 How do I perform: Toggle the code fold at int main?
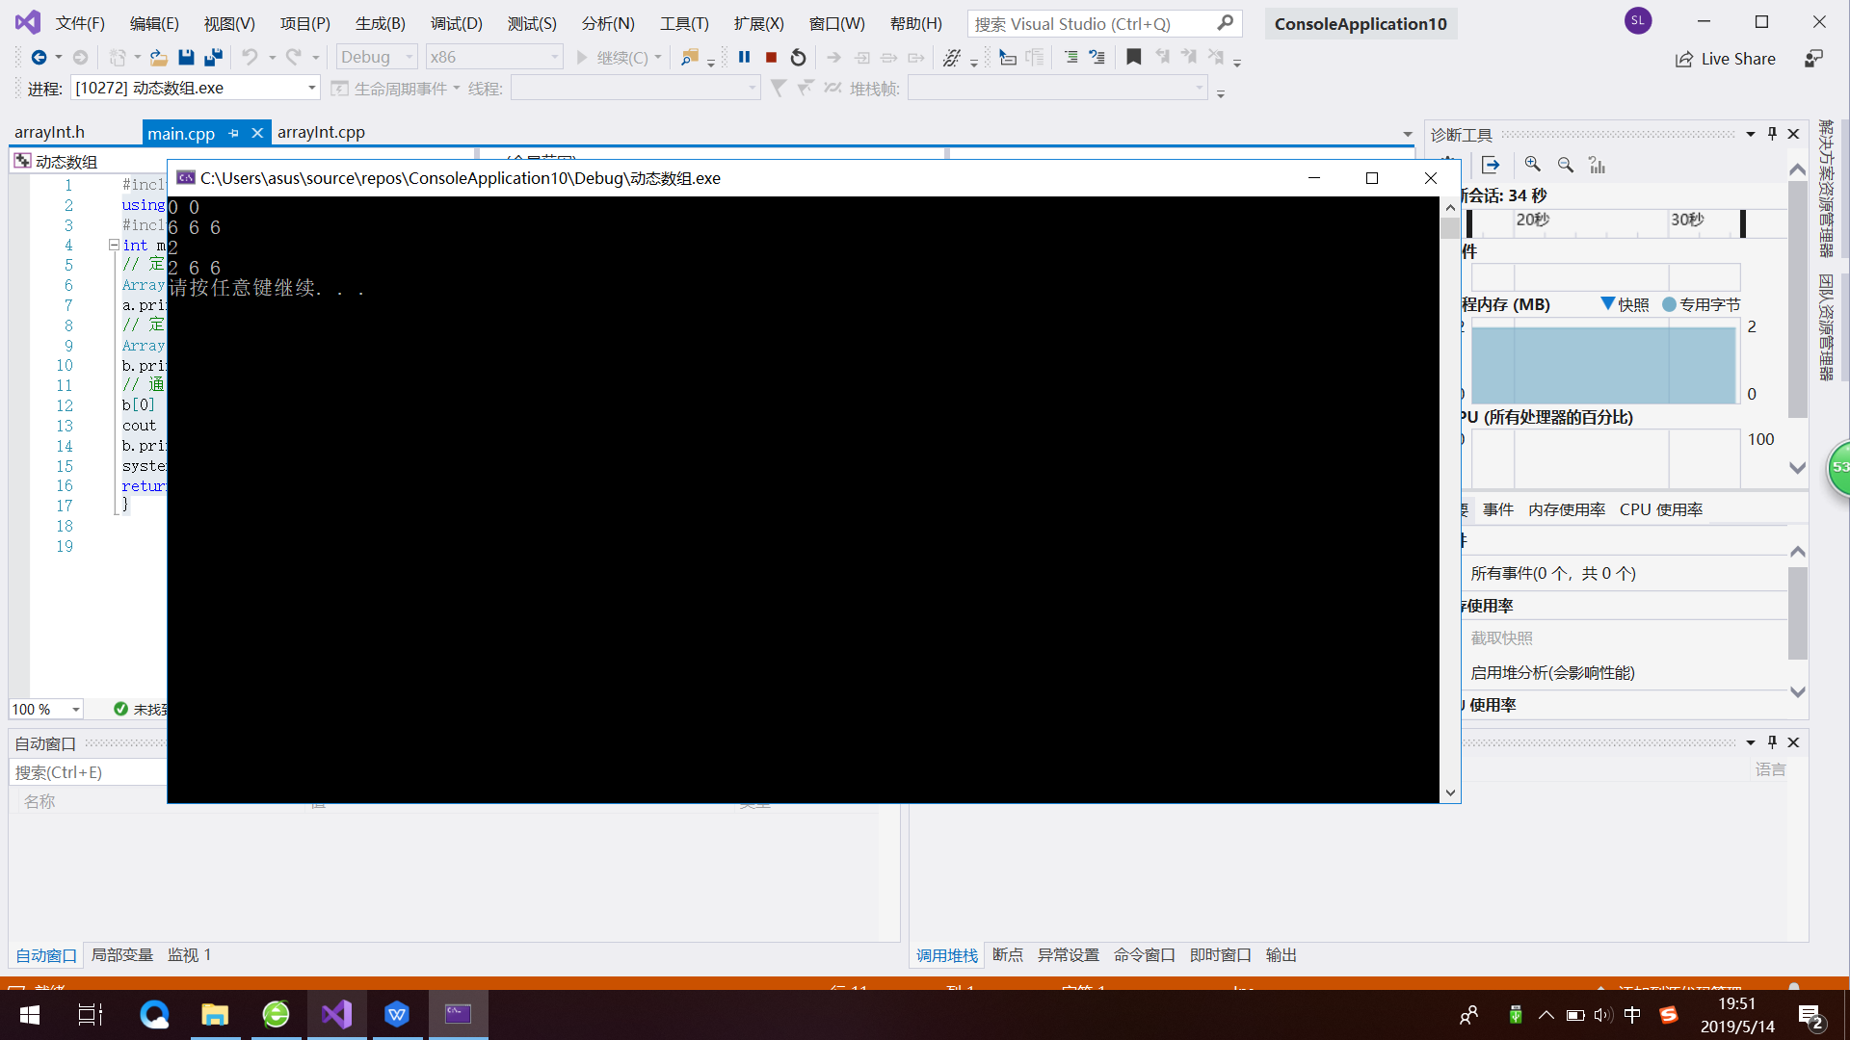[114, 245]
